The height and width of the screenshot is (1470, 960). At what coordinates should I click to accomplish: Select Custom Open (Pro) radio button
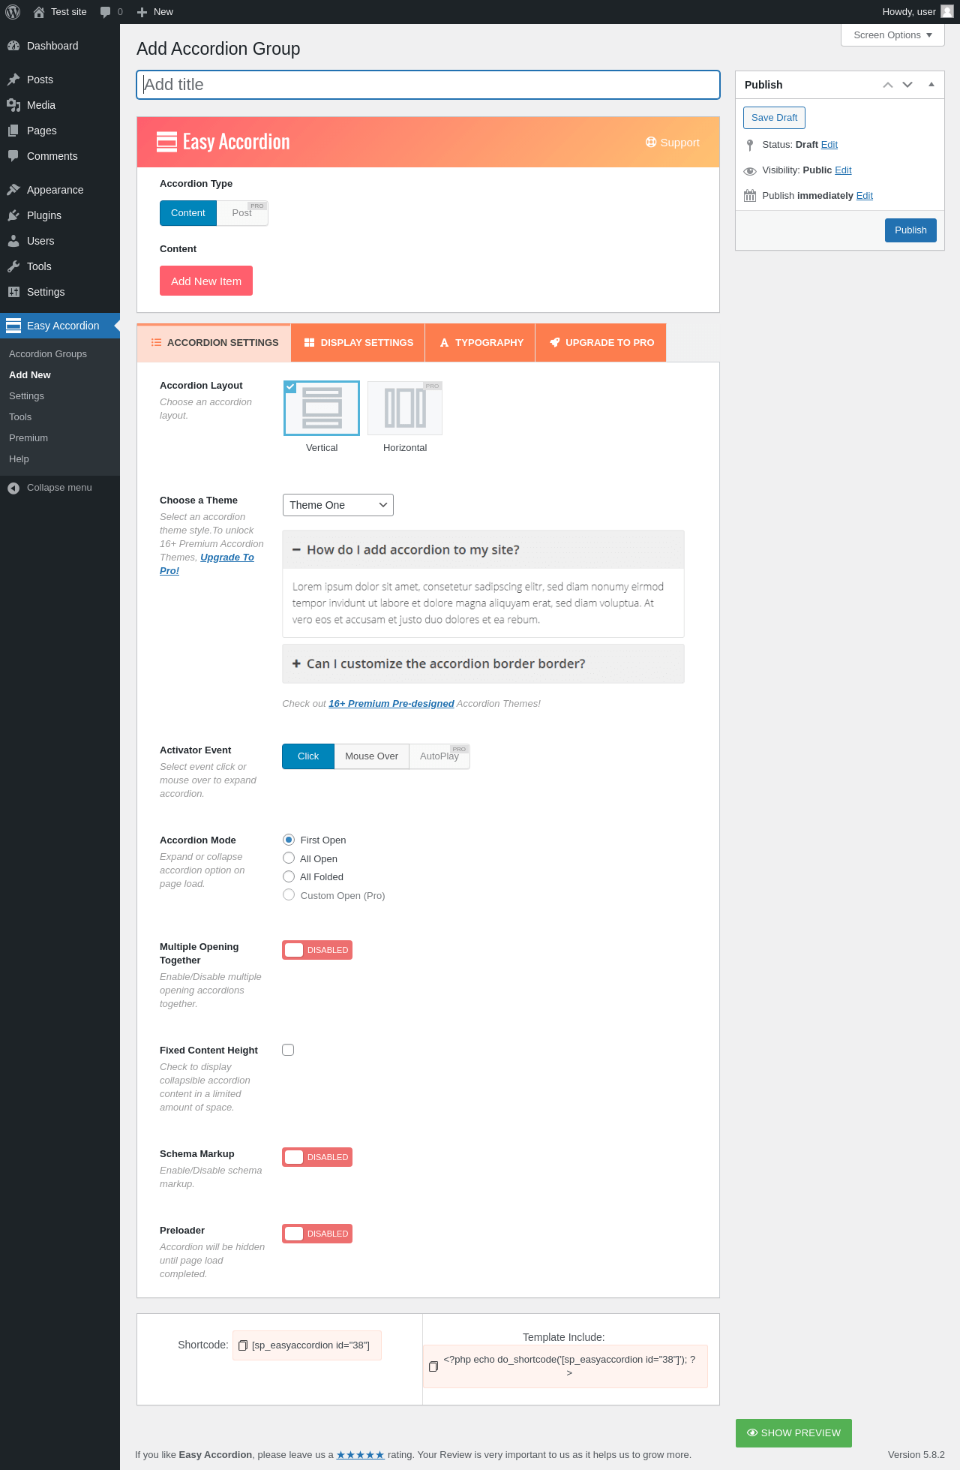click(x=289, y=895)
